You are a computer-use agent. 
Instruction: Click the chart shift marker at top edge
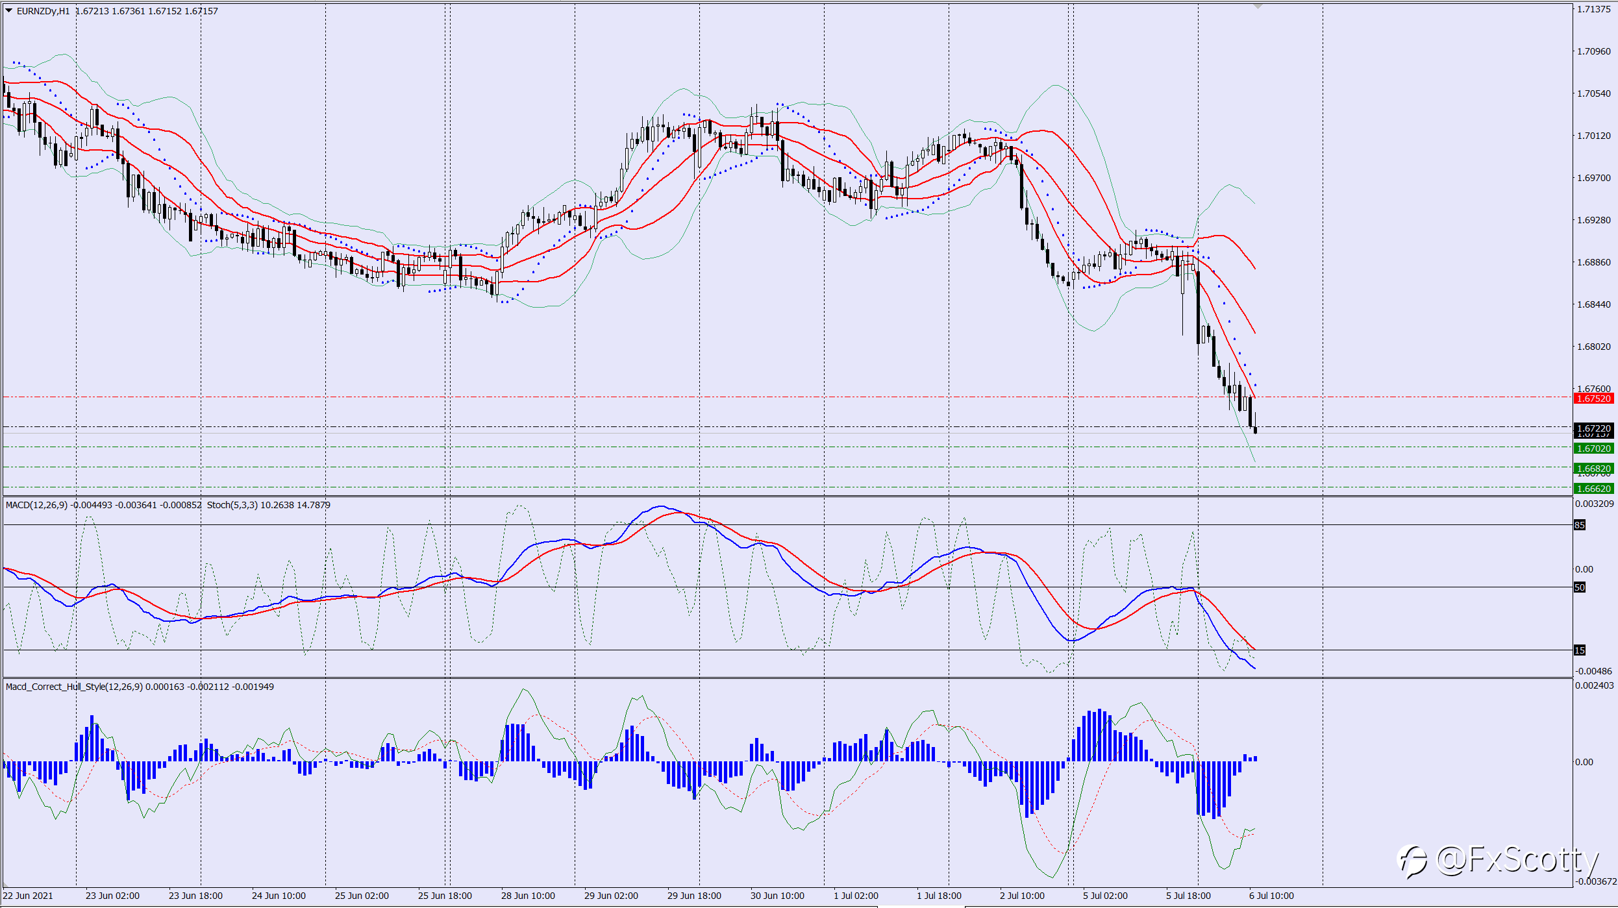(x=1258, y=6)
